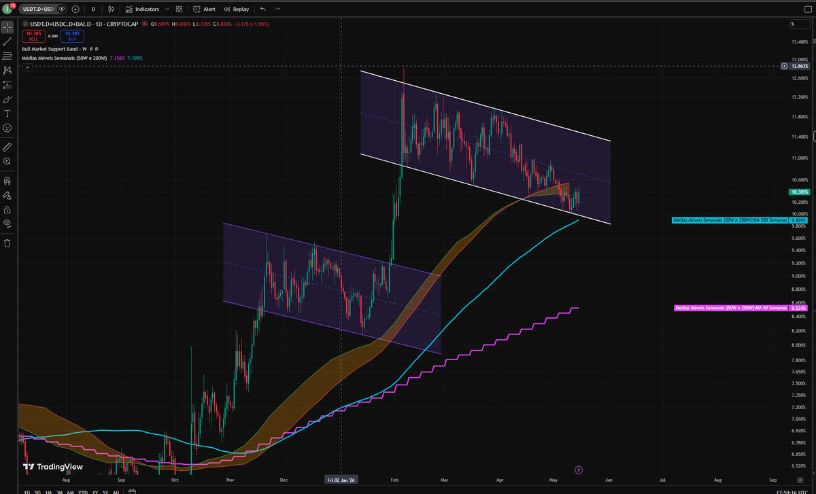This screenshot has width=816, height=494.
Task: Select the Text annotation tool
Action: pyautogui.click(x=7, y=113)
